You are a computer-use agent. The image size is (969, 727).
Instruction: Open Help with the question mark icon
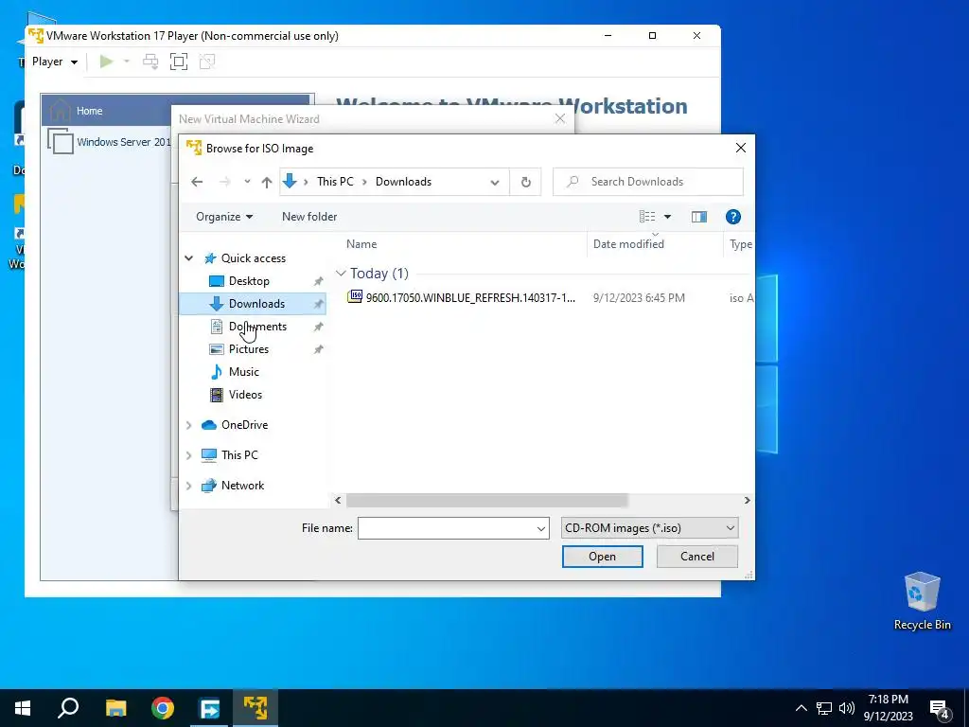coord(733,217)
